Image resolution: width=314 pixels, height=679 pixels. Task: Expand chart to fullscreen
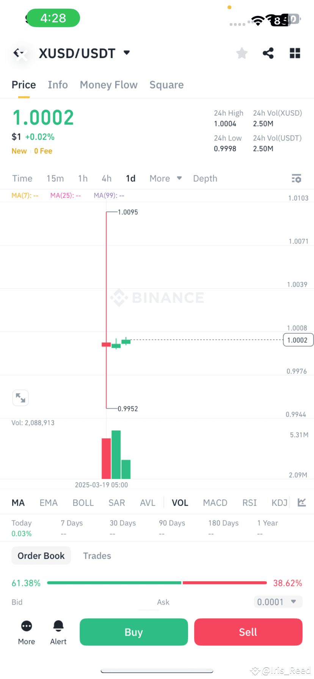tap(20, 398)
